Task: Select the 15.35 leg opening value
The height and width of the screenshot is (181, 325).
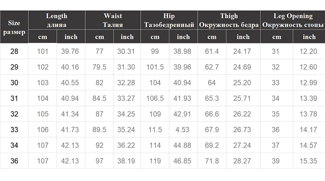Action: tap(309, 161)
